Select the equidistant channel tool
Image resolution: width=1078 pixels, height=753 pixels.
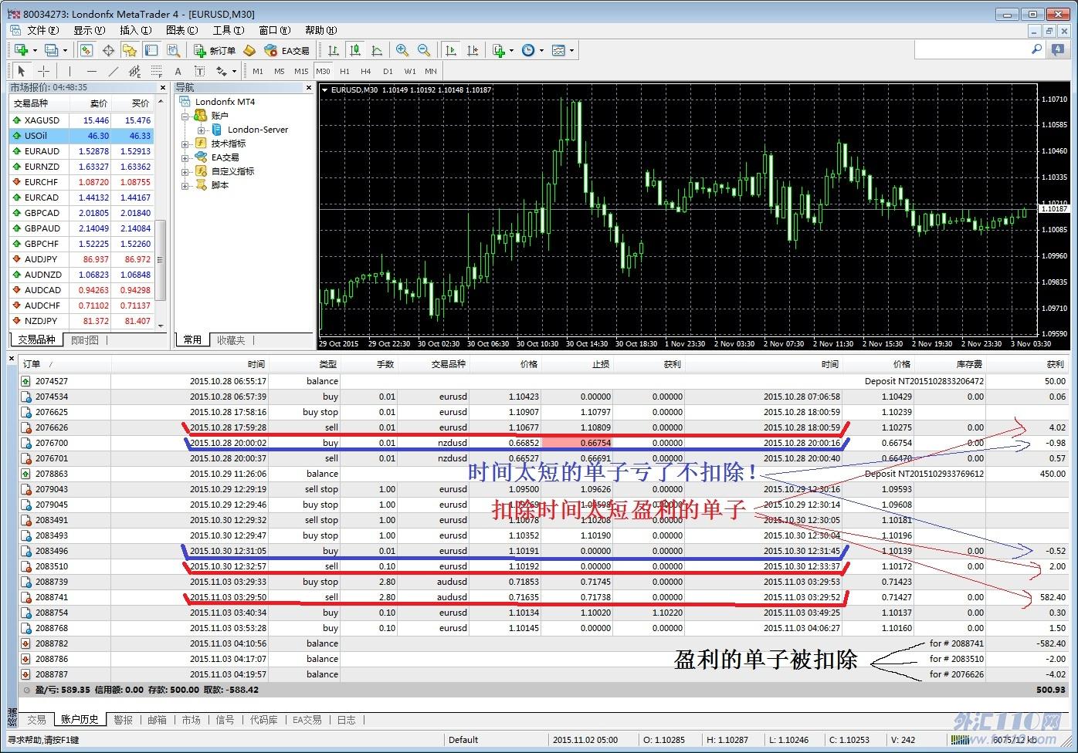(x=134, y=71)
